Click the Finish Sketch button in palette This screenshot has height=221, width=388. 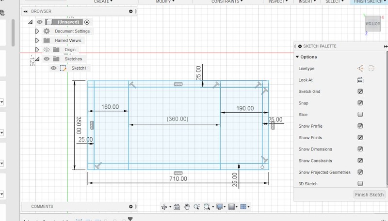tap(369, 194)
